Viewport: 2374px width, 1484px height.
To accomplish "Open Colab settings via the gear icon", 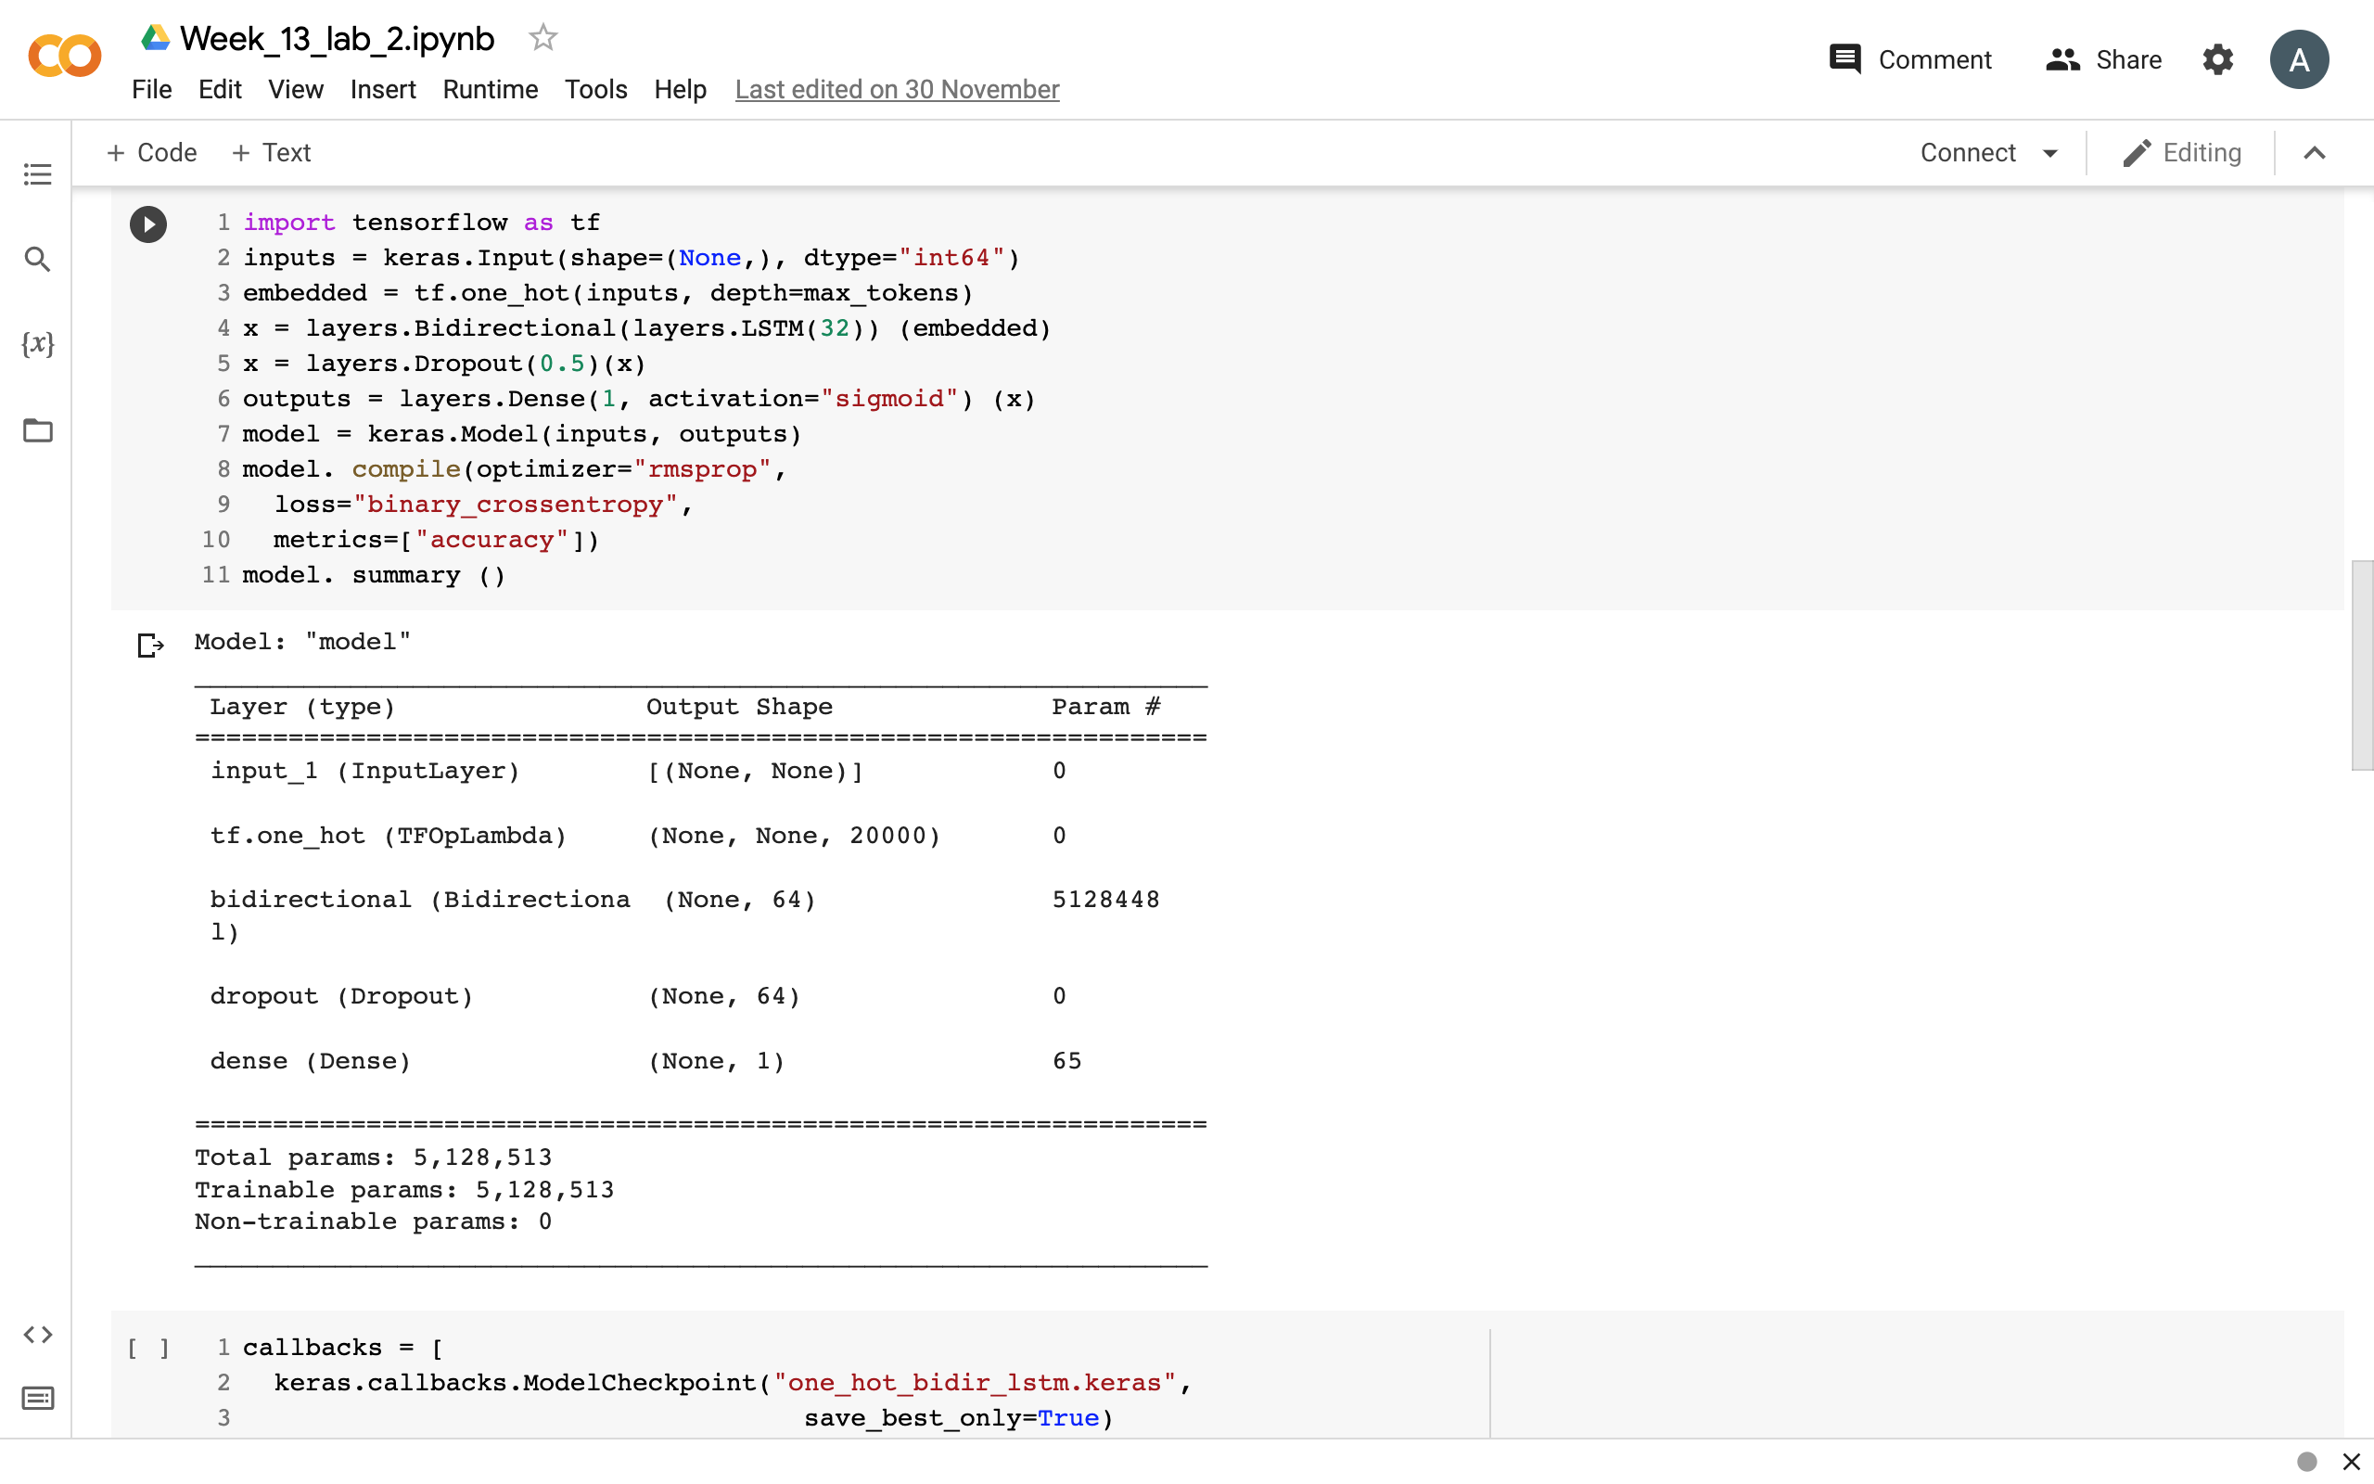I will [x=2218, y=58].
